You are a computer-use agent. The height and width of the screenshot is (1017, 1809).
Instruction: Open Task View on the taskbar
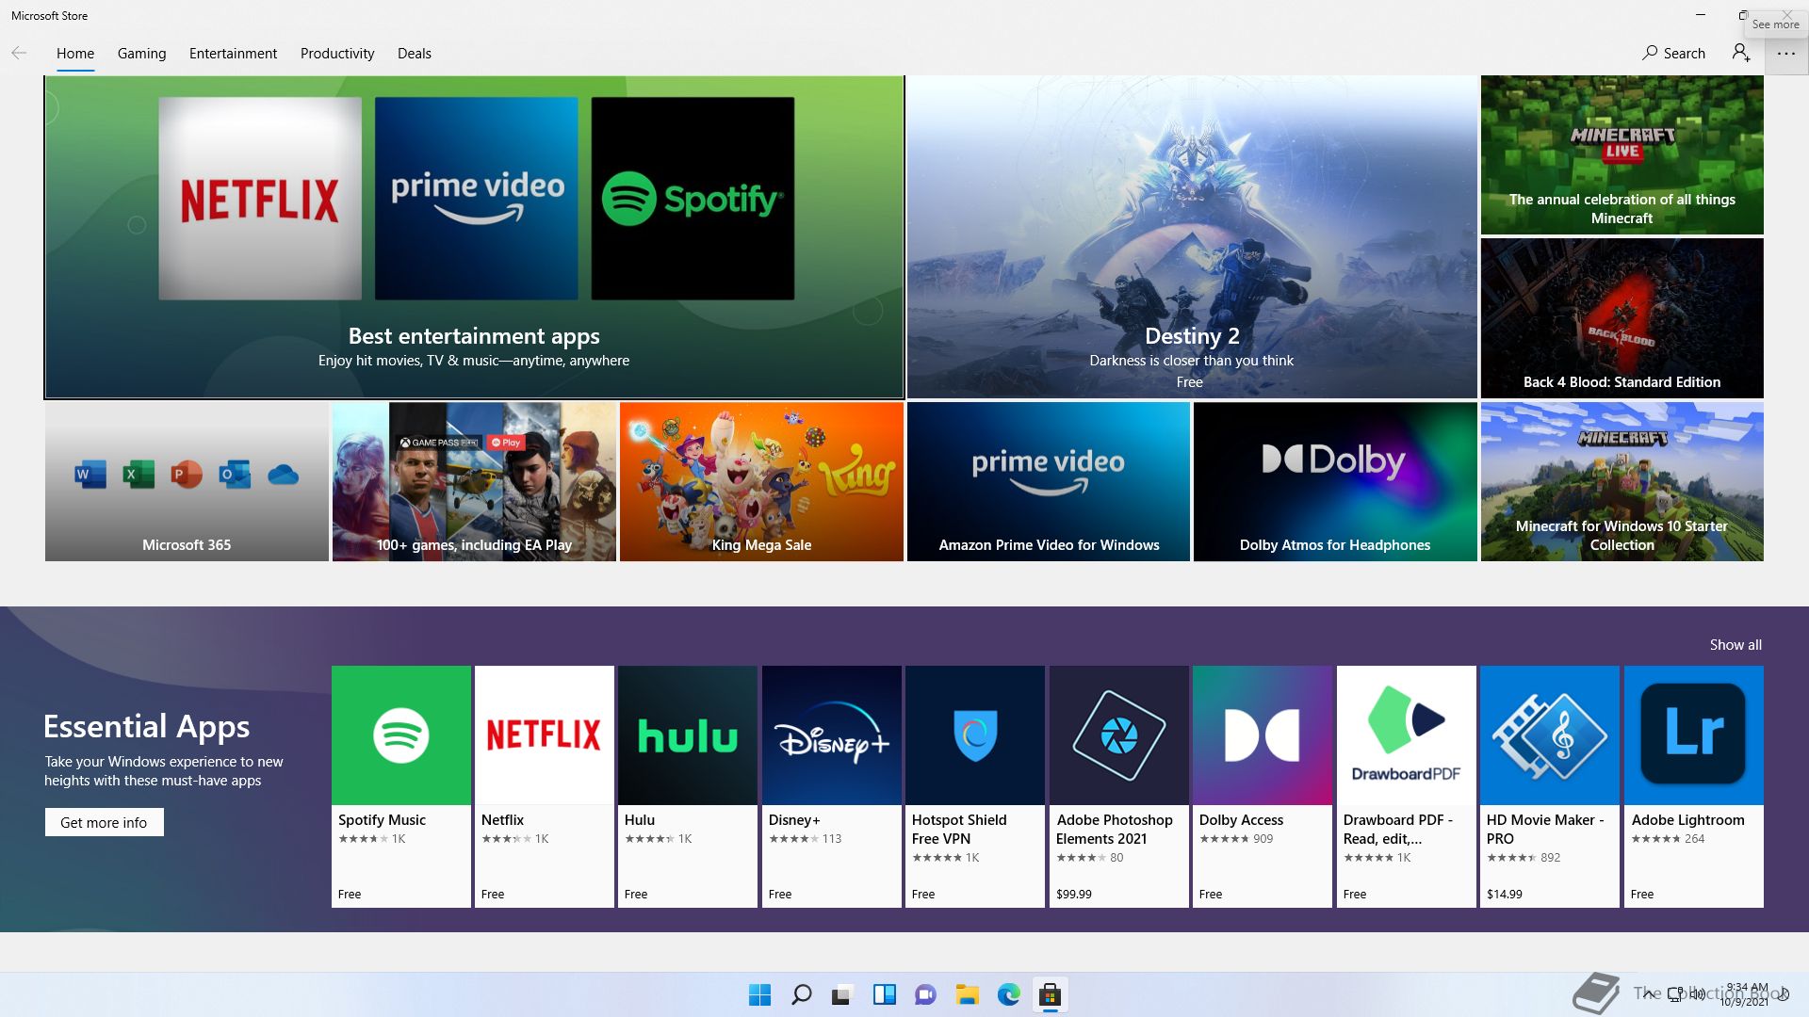842,994
